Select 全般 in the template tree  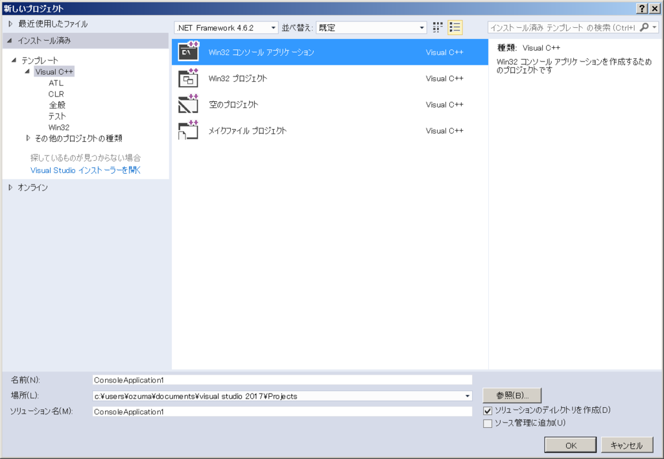[x=57, y=105]
